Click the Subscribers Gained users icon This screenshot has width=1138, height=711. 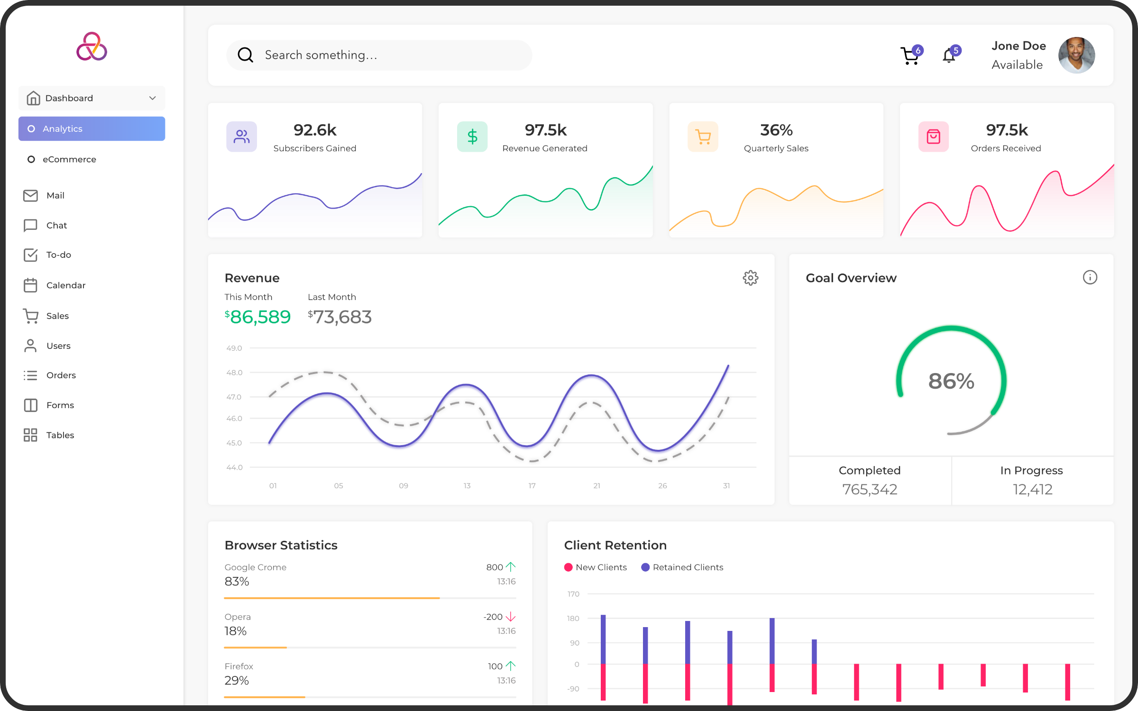point(241,137)
